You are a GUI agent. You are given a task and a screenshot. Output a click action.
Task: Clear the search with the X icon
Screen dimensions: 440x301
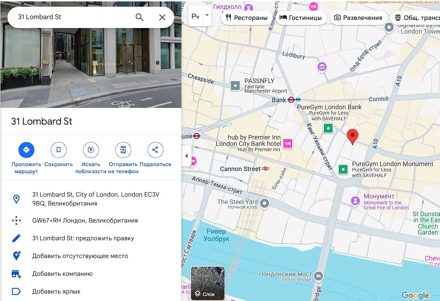162,17
